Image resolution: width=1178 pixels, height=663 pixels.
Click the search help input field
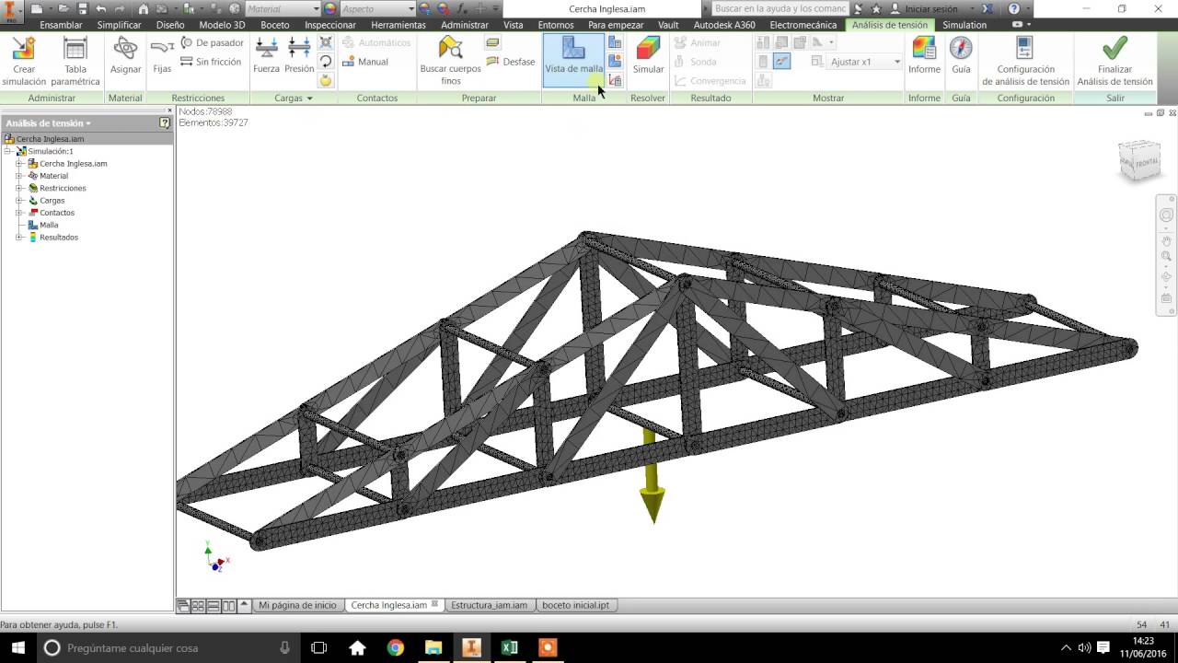click(780, 8)
